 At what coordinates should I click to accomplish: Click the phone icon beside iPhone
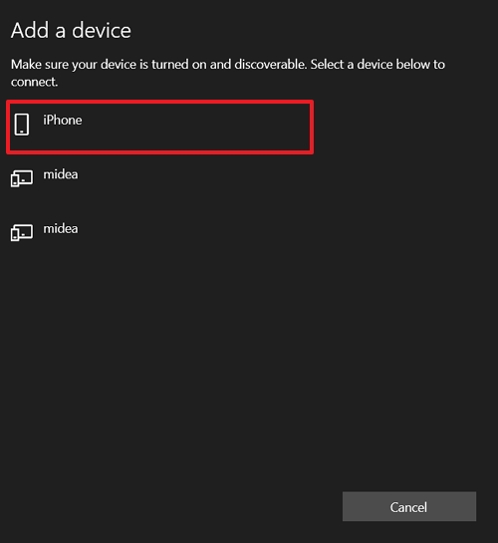pyautogui.click(x=22, y=125)
